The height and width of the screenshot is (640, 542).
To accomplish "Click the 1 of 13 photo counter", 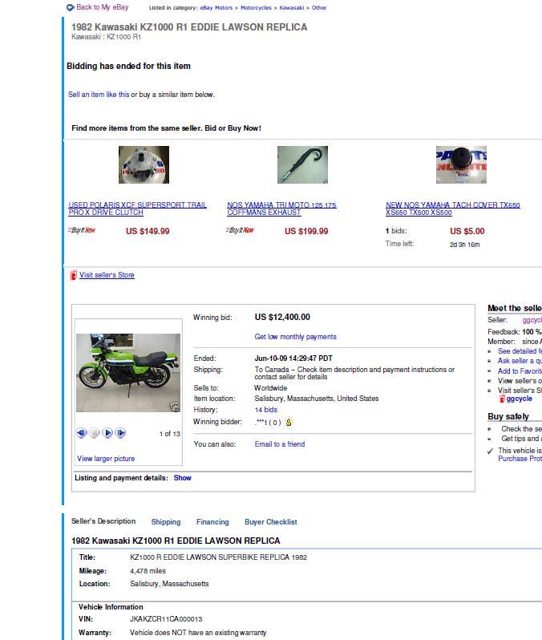I will (x=170, y=434).
